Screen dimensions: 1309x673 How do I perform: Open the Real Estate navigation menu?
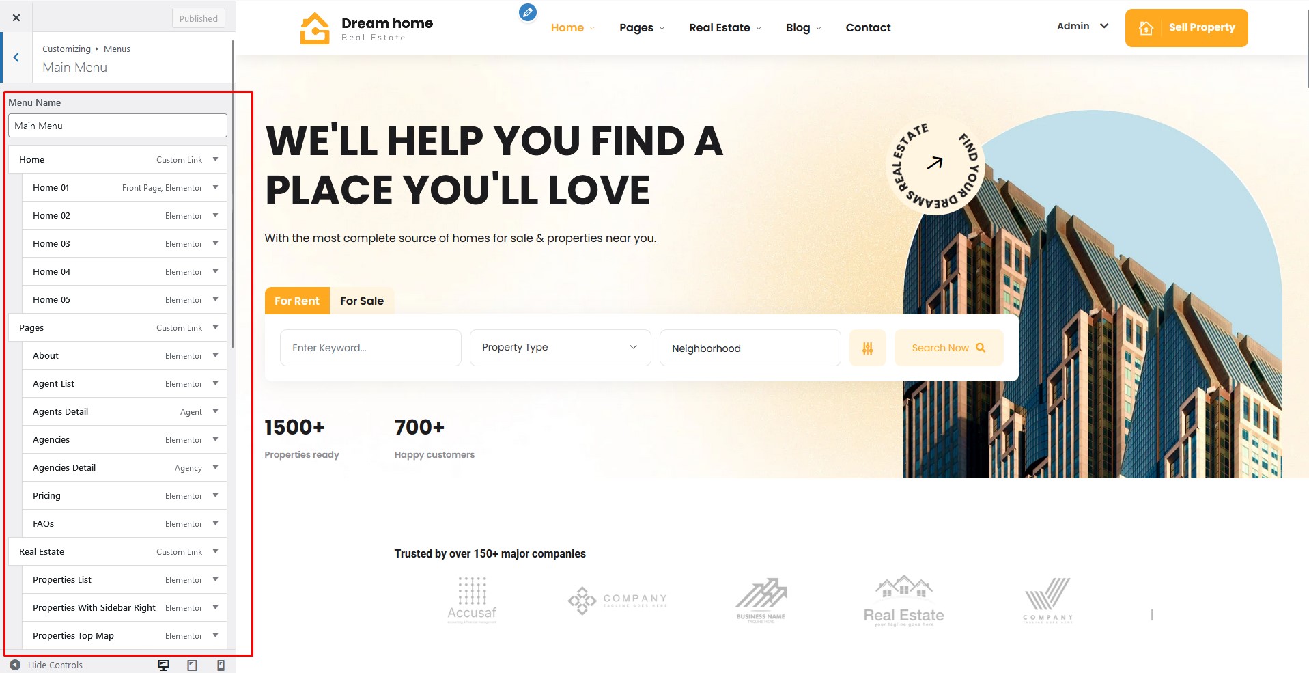[724, 27]
